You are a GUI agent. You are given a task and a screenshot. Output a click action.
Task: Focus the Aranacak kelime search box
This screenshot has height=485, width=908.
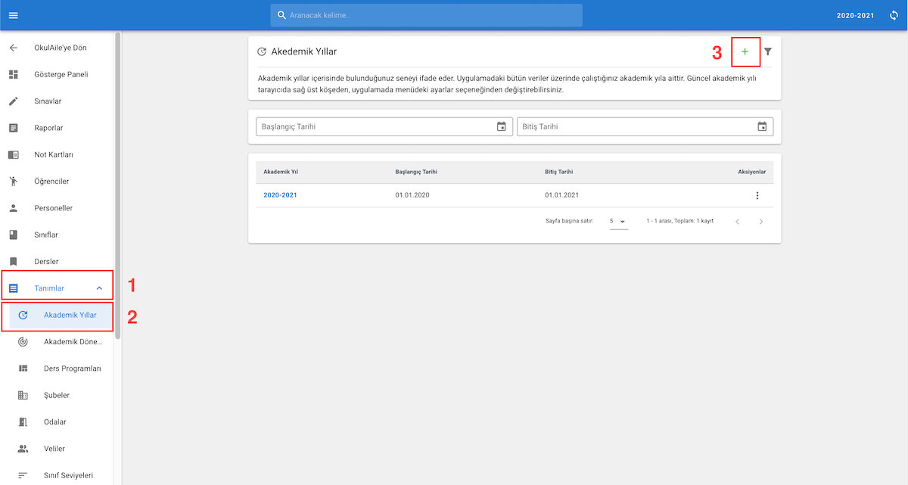pos(427,15)
